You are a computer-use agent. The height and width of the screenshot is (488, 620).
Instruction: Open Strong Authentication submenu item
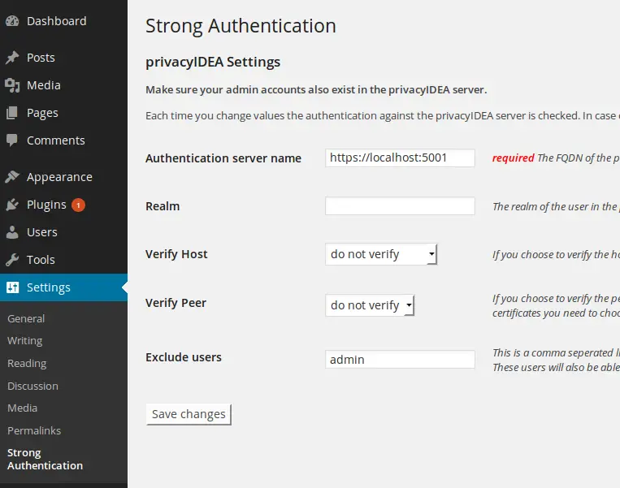point(45,459)
